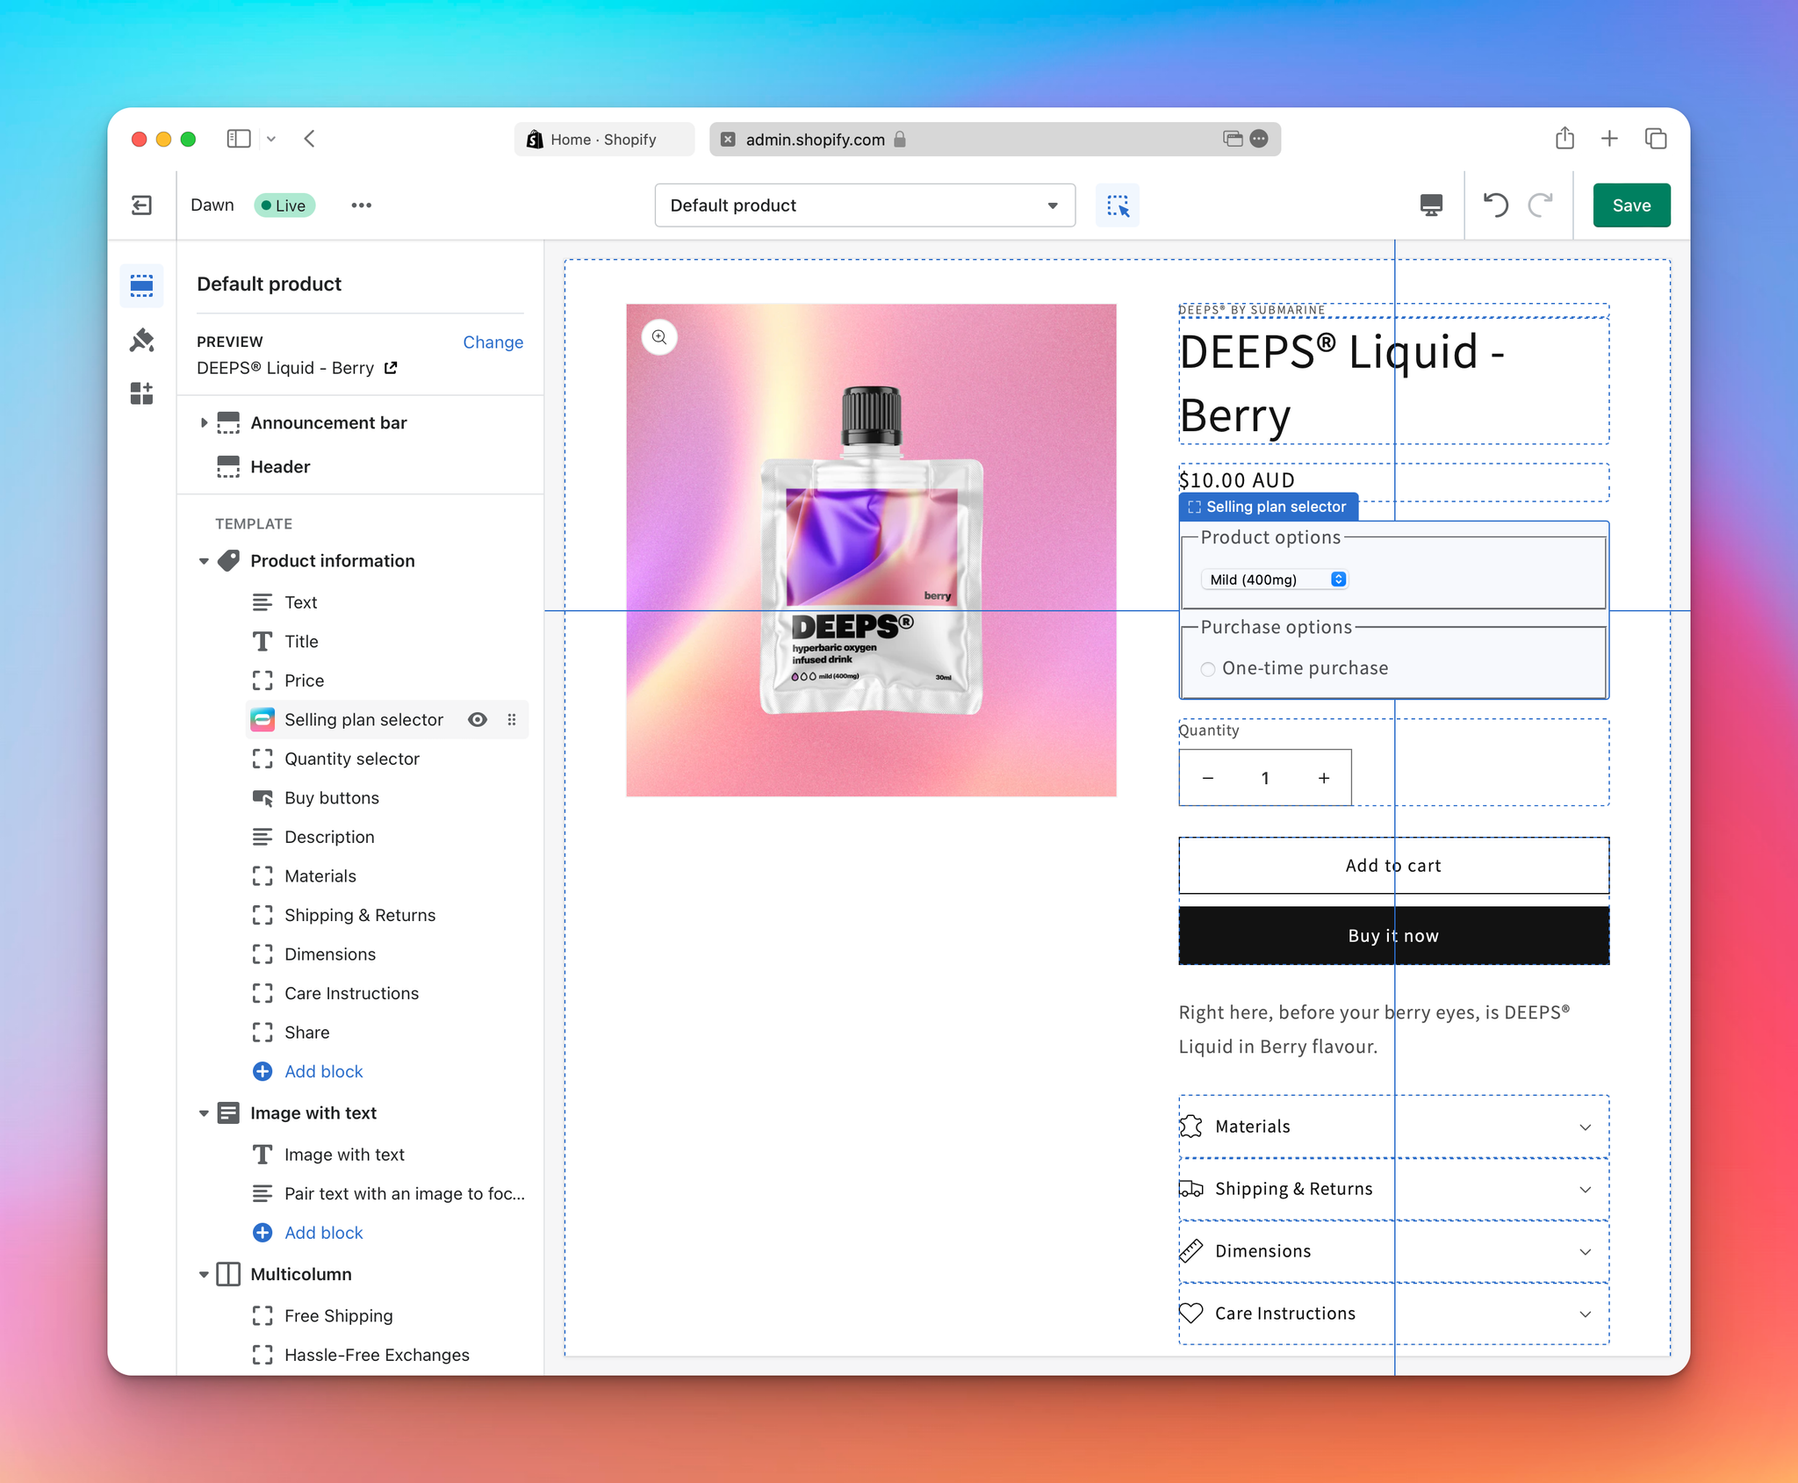Expand the Announcement bar section
1798x1483 pixels.
coord(204,423)
